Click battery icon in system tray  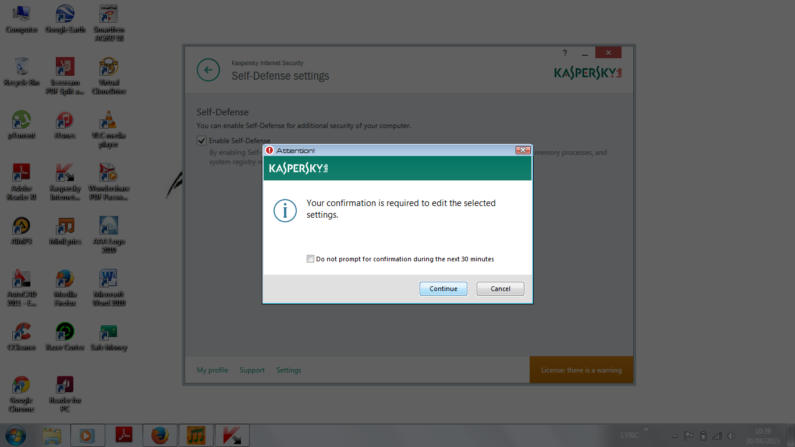click(x=703, y=436)
